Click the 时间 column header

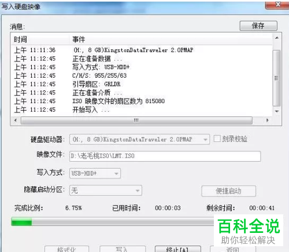(40, 39)
